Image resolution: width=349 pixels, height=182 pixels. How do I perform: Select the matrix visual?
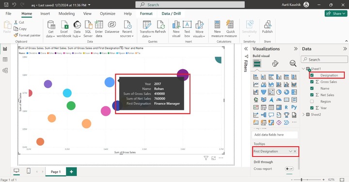pyautogui.click(x=279, y=107)
